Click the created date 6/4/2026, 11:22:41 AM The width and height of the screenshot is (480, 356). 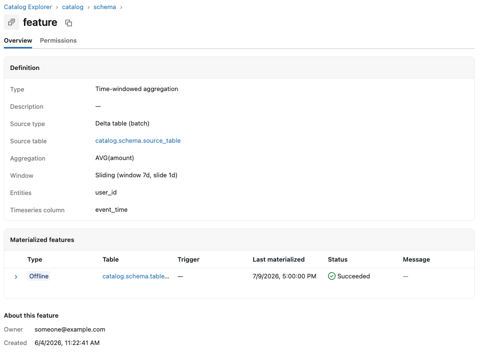click(67, 343)
